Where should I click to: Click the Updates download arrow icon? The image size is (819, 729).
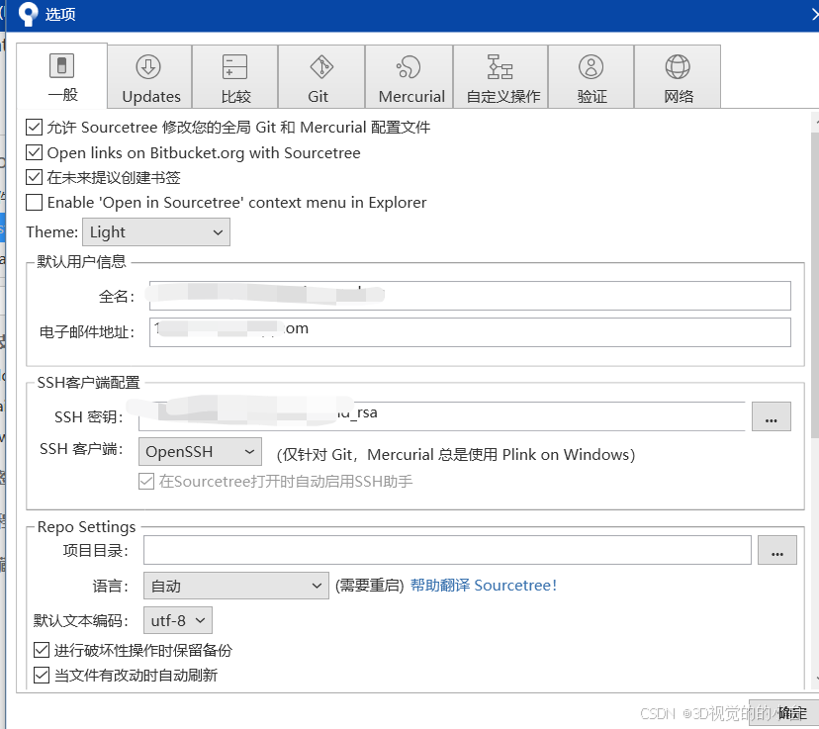click(148, 67)
